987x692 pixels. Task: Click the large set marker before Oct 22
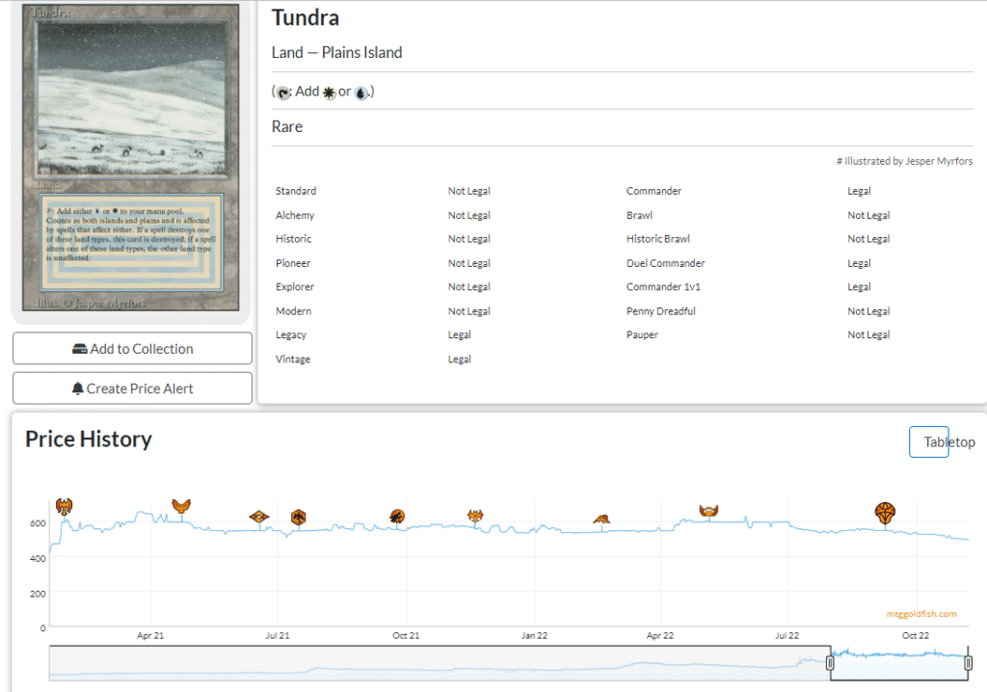click(885, 513)
